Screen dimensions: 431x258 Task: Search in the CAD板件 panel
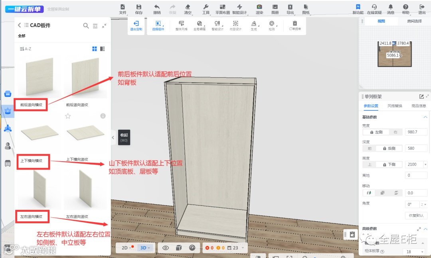pos(86,25)
